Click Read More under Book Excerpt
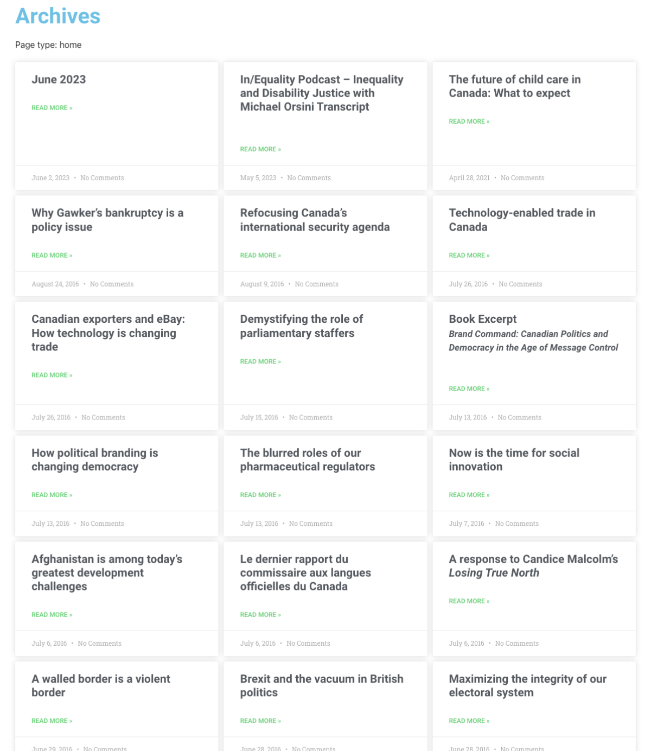 [x=469, y=389]
